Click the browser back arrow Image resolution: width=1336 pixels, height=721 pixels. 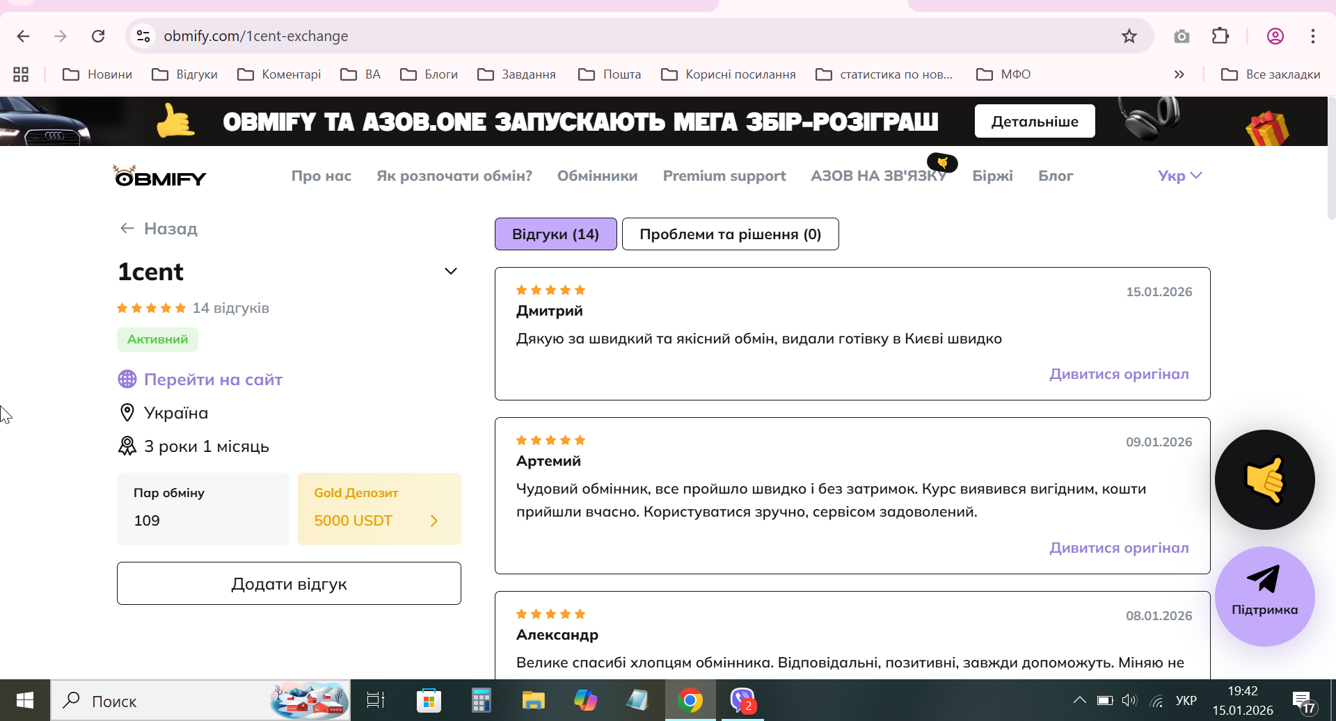23,36
